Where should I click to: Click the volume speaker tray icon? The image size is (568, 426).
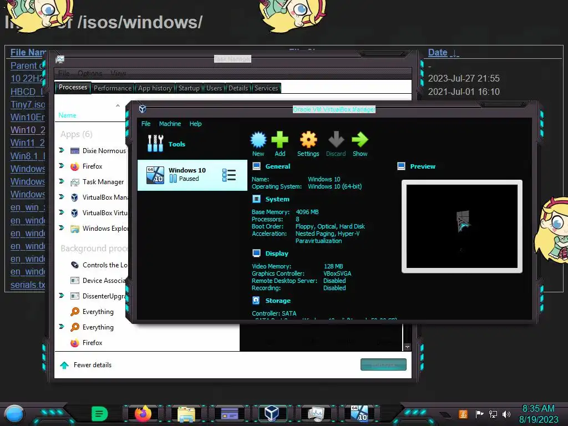[x=506, y=414]
